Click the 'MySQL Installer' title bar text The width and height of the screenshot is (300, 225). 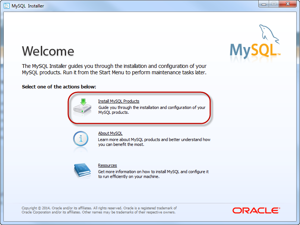click(28, 6)
